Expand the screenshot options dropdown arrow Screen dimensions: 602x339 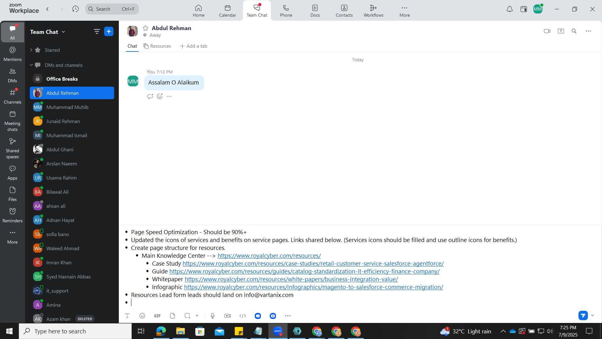click(x=197, y=316)
